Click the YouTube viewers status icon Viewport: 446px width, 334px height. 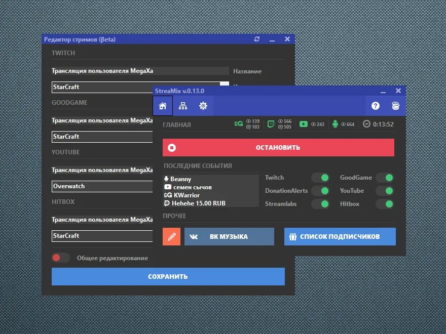coord(304,124)
